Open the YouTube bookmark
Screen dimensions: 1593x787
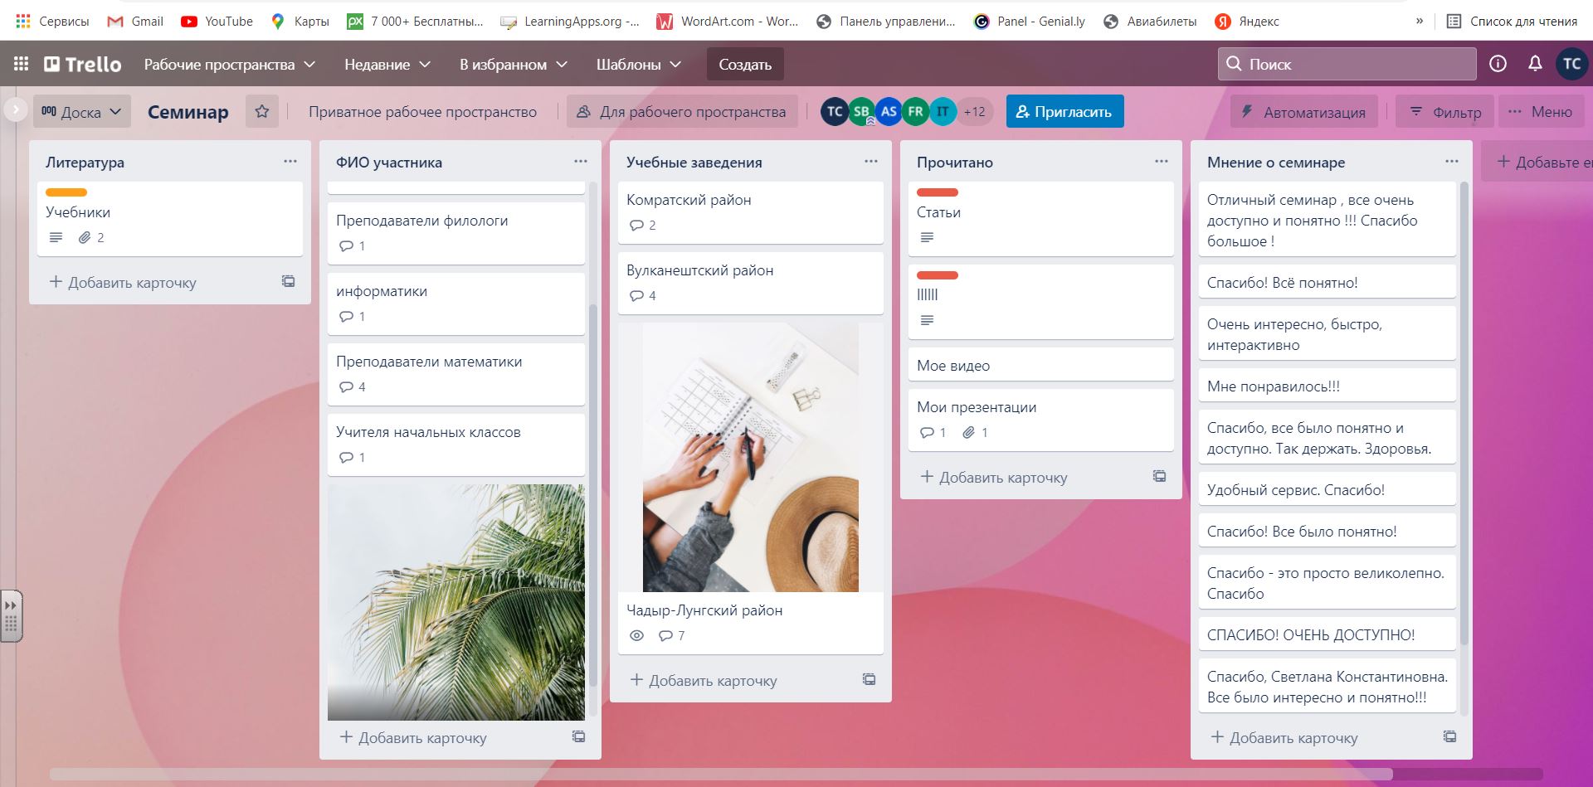(217, 21)
